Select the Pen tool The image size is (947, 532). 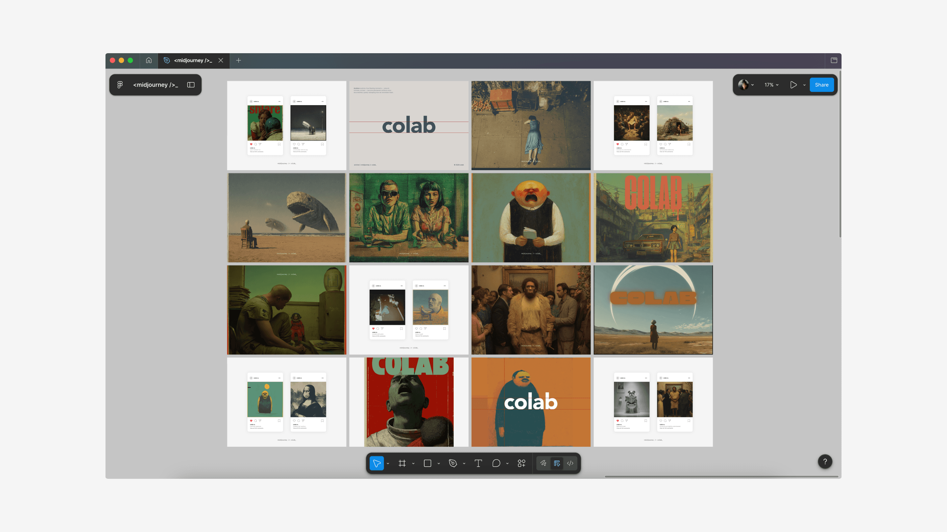(453, 463)
